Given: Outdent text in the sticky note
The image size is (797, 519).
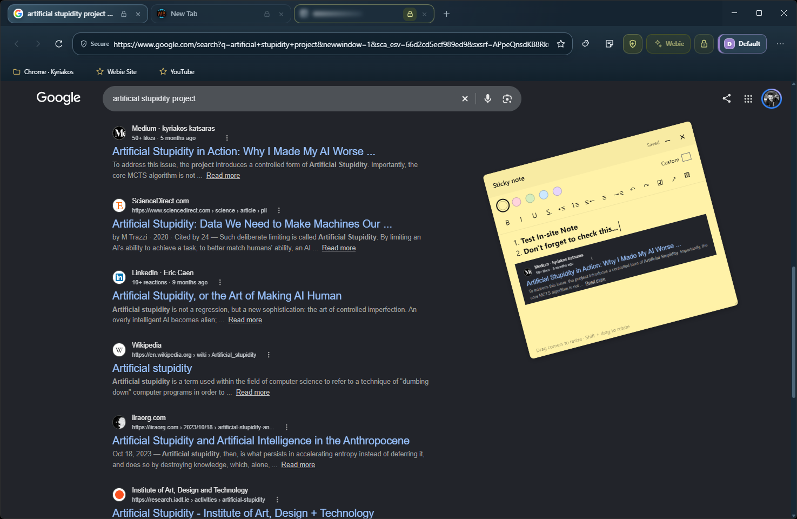Looking at the screenshot, I should click(x=590, y=201).
